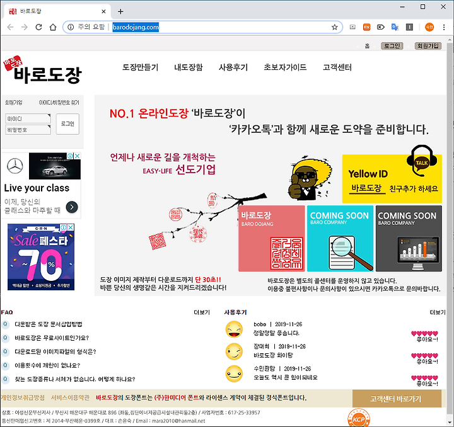Click the laughing emoji next to bobo review
Viewport: 454px width, 427px height.
[x=234, y=329]
